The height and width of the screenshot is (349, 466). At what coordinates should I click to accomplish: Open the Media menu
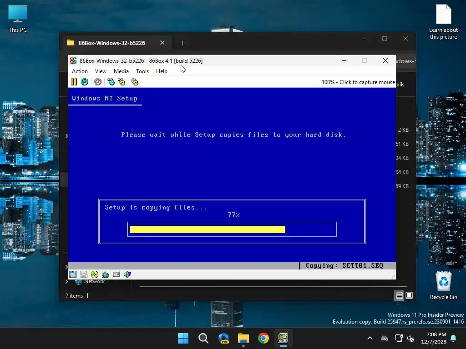(121, 71)
